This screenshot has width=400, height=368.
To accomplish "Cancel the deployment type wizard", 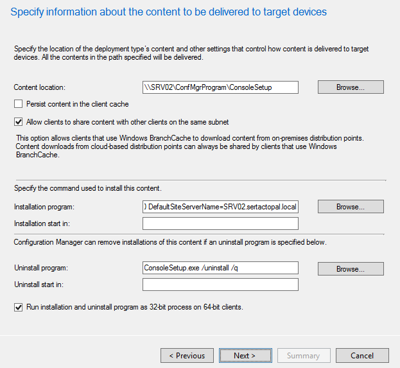I will coord(362,356).
